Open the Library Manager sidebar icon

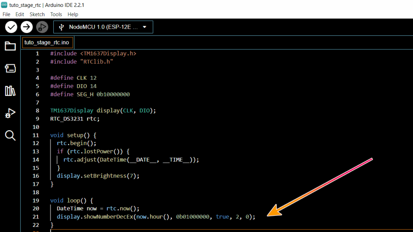pos(10,91)
